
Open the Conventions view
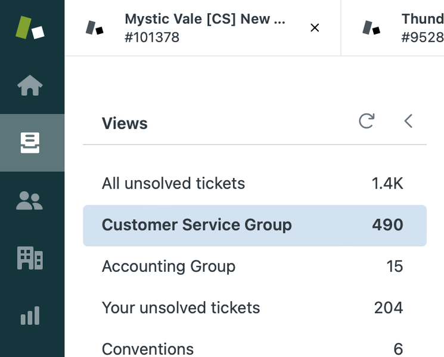(x=254, y=348)
